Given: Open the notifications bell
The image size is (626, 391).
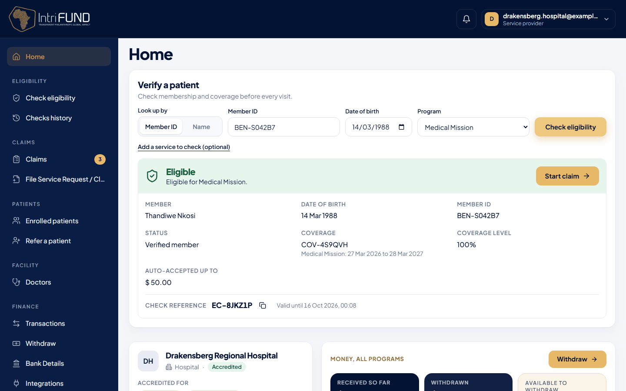Looking at the screenshot, I should 466,19.
